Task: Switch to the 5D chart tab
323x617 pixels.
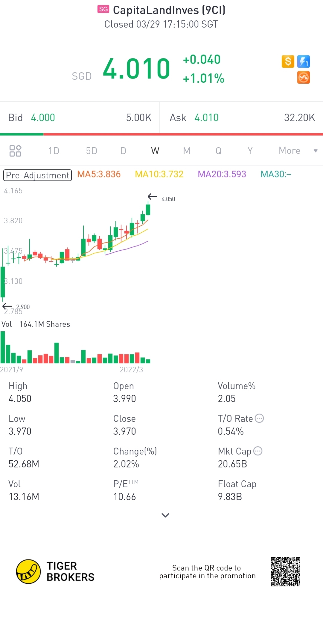Action: pyautogui.click(x=92, y=151)
